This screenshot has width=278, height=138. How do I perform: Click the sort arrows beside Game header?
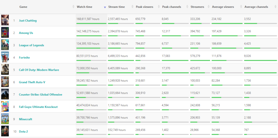click(x=73, y=7)
